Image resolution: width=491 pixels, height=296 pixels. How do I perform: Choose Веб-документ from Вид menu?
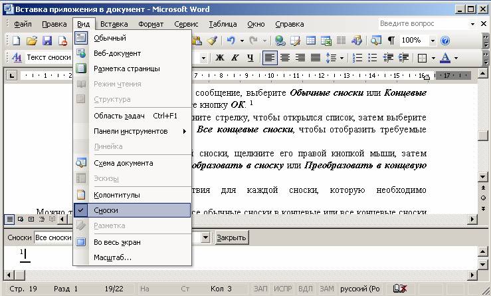click(132, 53)
